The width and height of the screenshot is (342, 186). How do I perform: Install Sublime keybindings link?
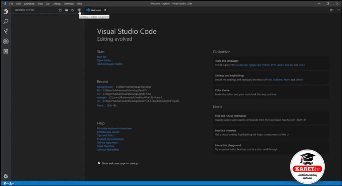tap(278, 80)
